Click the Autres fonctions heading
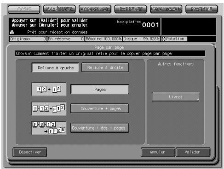 [x=176, y=64]
